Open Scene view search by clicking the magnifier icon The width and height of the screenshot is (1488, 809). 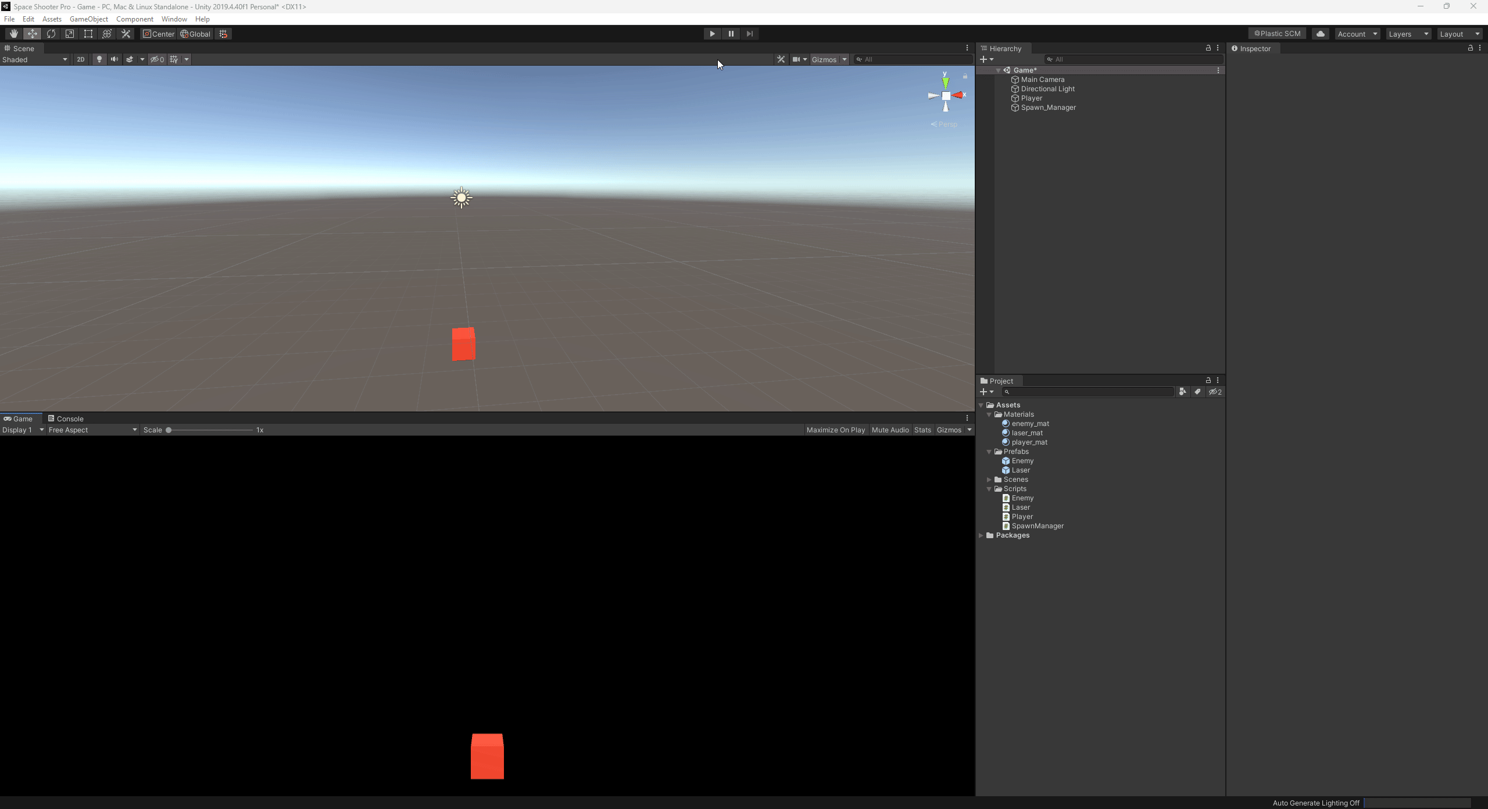click(860, 59)
